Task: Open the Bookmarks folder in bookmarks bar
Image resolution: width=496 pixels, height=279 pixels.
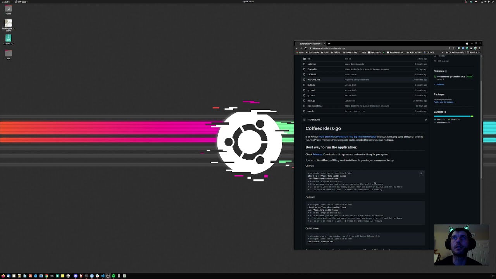Action: (313, 52)
